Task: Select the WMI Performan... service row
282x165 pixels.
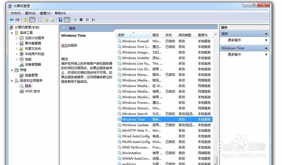Action: pos(165,147)
